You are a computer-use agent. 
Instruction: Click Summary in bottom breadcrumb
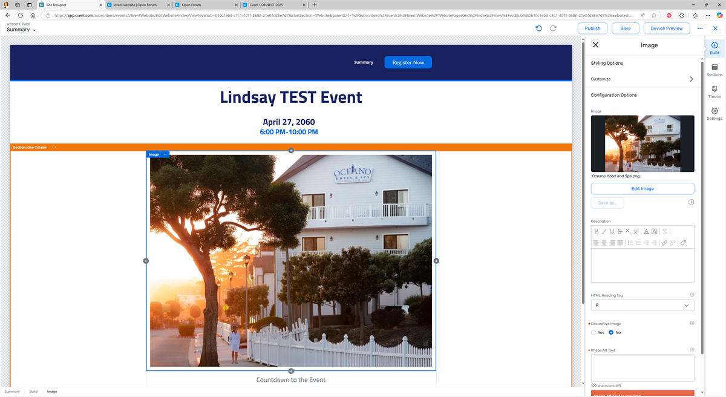[x=12, y=392]
